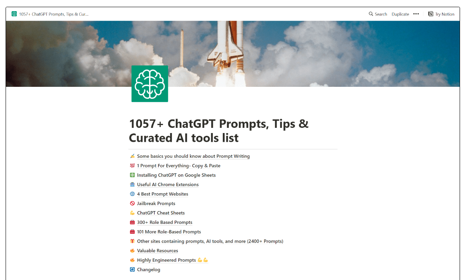Open Other sites containing prompts link

[210, 241]
